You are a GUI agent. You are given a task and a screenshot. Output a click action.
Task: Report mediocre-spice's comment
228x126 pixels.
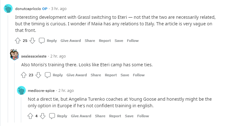115,116
